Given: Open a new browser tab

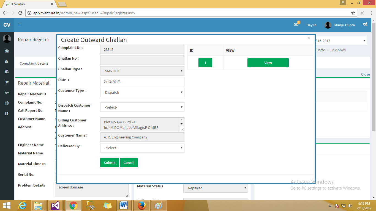Looking at the screenshot, I should click(62, 4).
